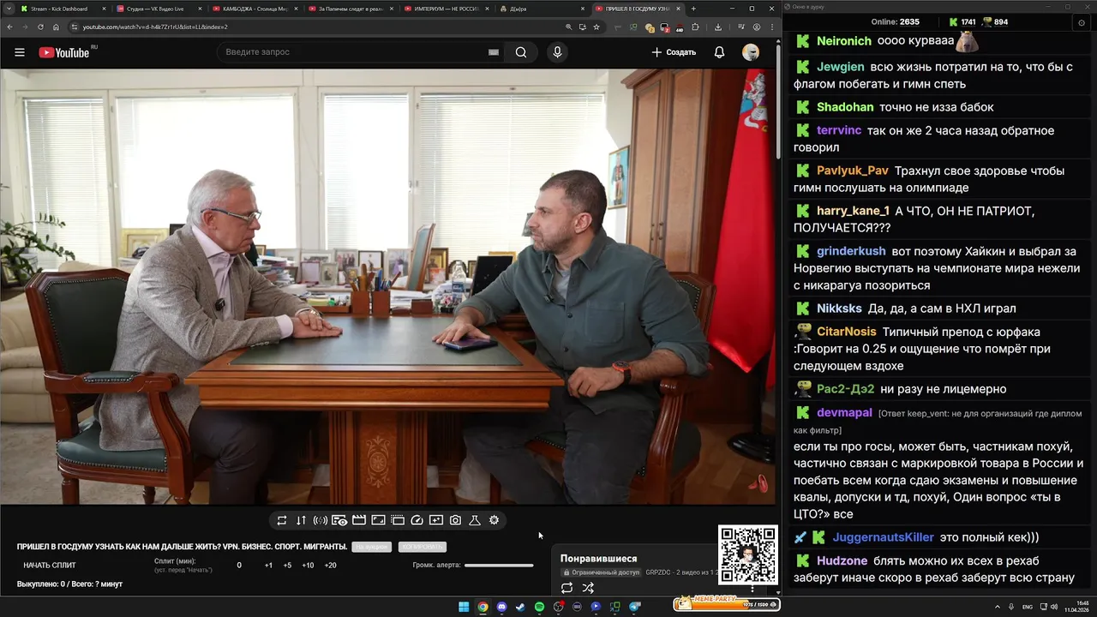
Task: Open Windows Start menu
Action: pyautogui.click(x=464, y=607)
